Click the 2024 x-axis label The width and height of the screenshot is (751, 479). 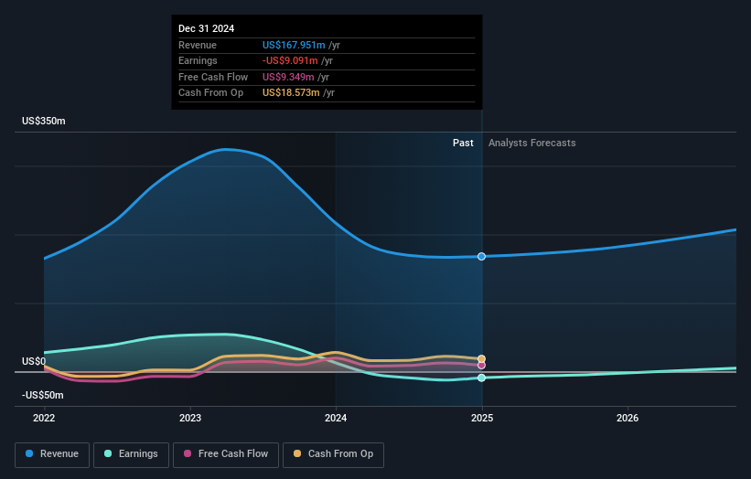336,419
